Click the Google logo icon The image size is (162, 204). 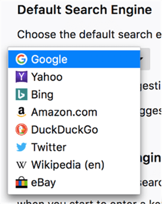coord(21,59)
